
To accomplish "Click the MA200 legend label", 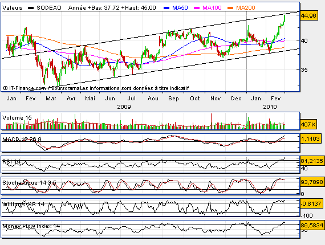I will pyautogui.click(x=246, y=7).
